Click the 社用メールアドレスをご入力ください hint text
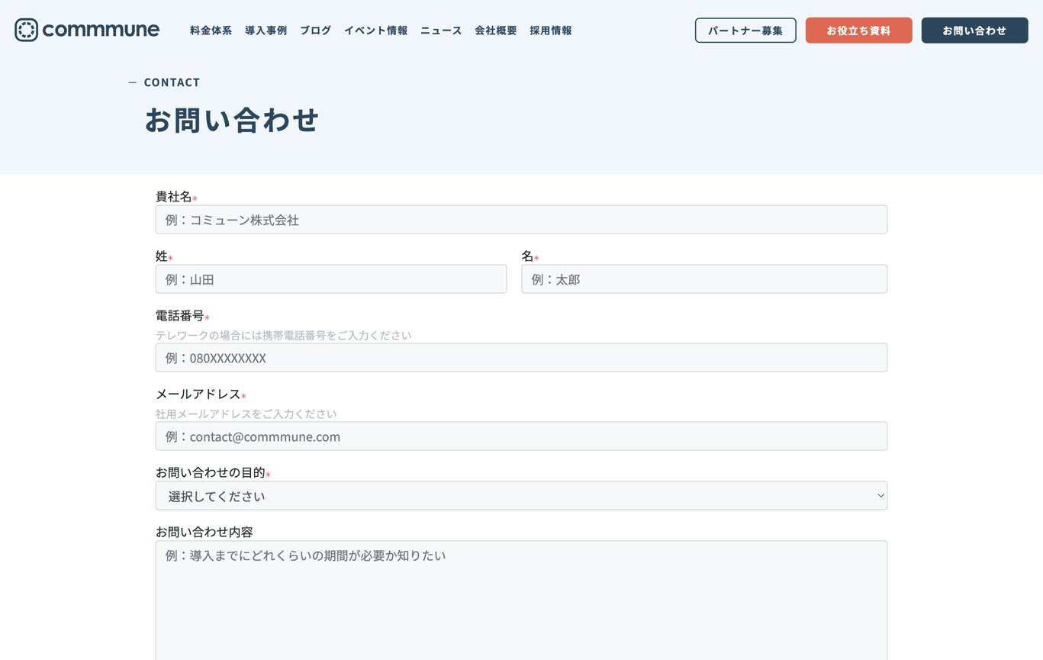Viewport: 1043px width, 660px height. point(246,414)
